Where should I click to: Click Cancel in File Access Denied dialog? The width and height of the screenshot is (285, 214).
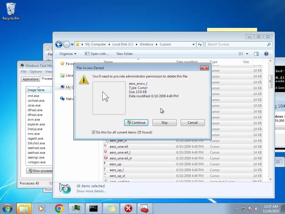click(193, 123)
